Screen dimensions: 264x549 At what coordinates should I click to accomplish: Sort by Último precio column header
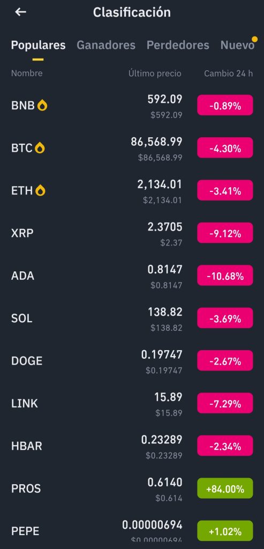coord(155,73)
